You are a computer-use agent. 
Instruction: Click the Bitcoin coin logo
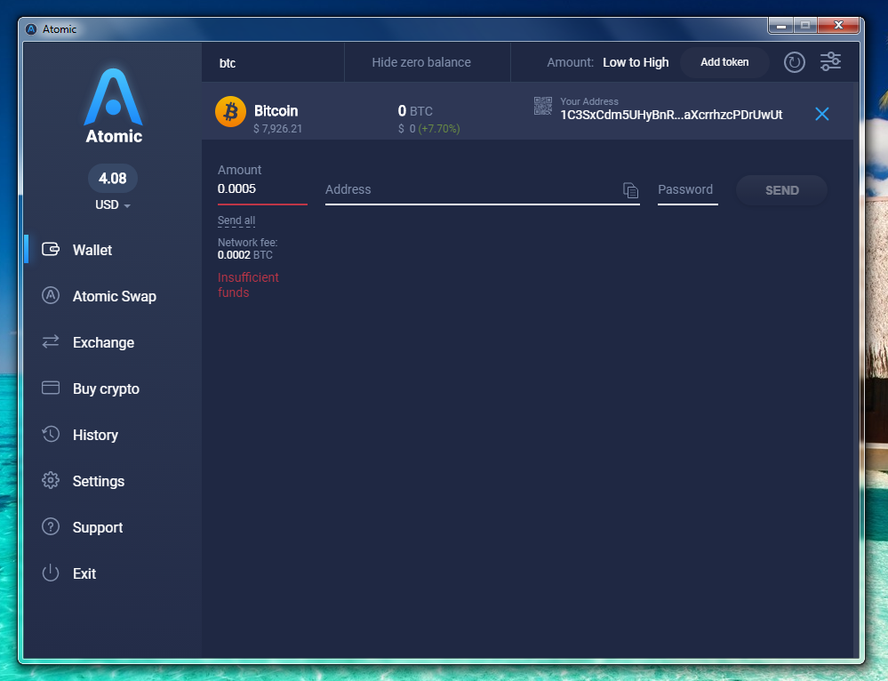(x=230, y=112)
